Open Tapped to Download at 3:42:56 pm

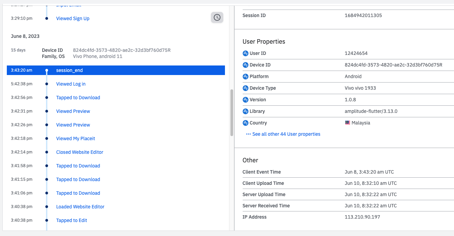[x=78, y=98]
